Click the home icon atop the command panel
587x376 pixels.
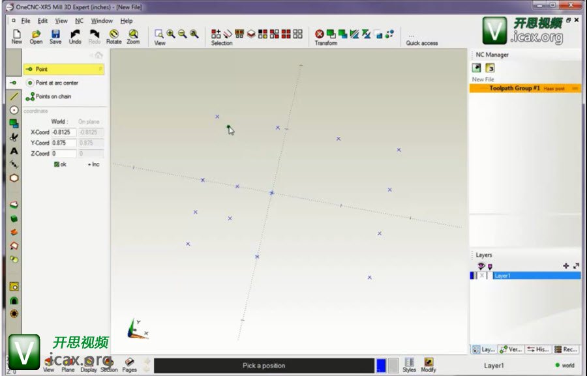(98, 55)
